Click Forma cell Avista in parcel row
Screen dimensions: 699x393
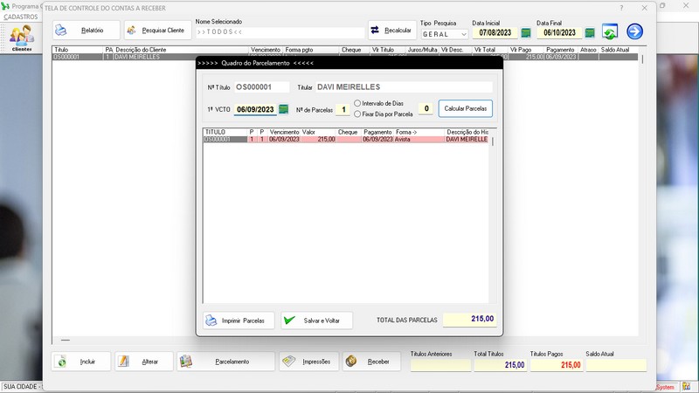[x=419, y=140]
